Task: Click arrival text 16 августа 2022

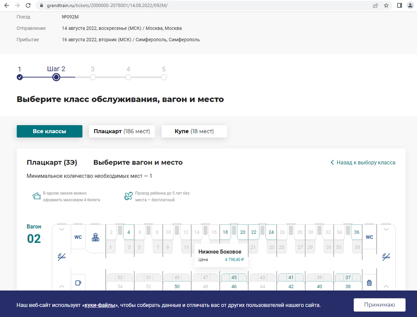Action: tap(79, 40)
